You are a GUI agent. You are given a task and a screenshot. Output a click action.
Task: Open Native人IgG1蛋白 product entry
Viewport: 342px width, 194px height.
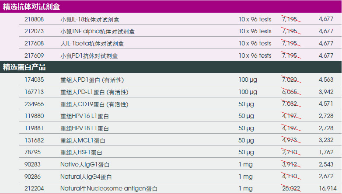pyautogui.click(x=85, y=165)
